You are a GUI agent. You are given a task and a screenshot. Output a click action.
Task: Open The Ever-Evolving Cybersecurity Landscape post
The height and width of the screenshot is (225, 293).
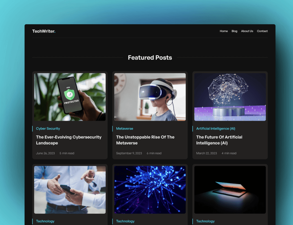(x=69, y=140)
